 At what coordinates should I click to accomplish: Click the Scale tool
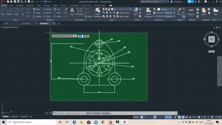(x=47, y=16)
